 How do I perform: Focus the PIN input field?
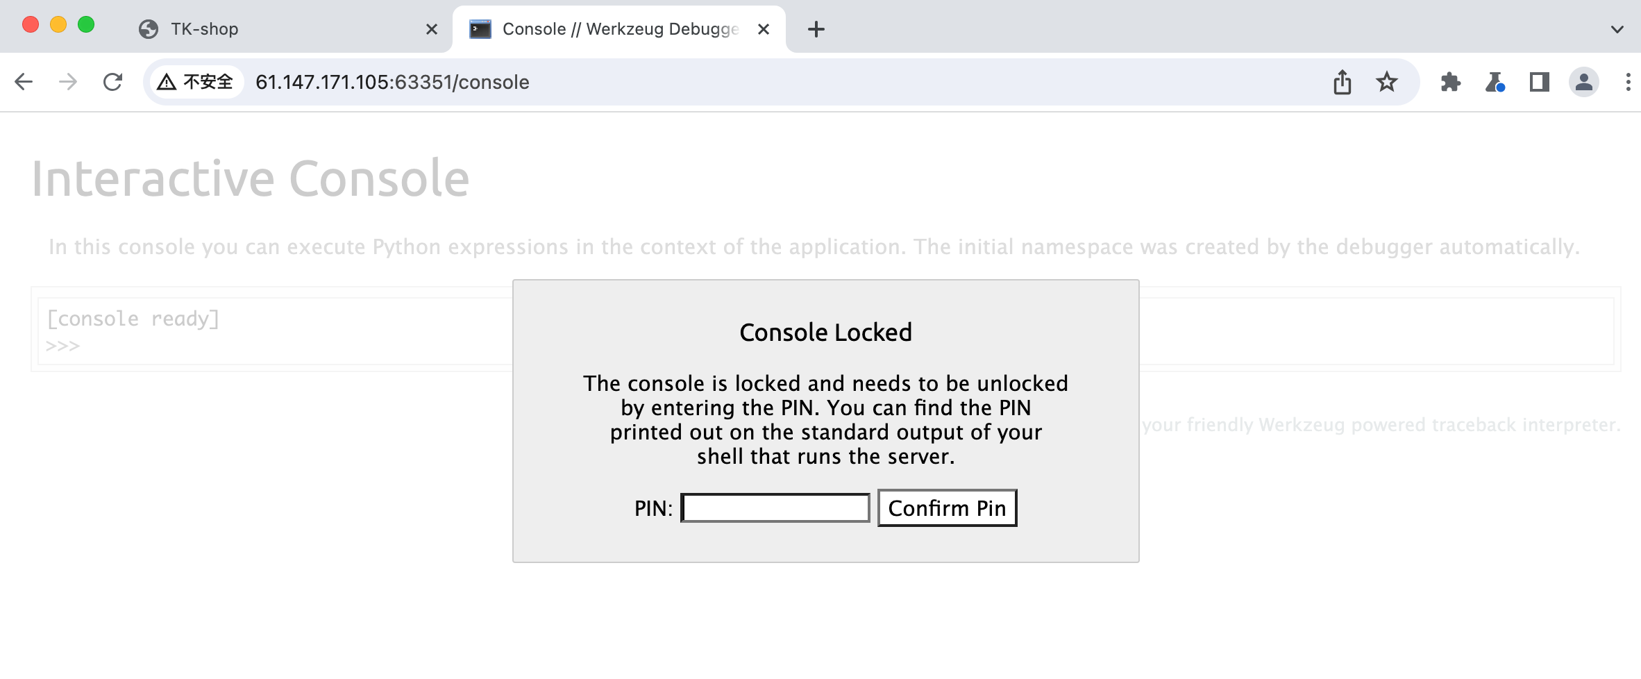click(x=775, y=508)
